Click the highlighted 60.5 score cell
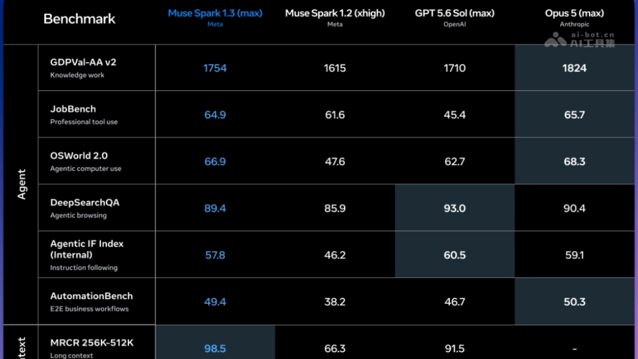This screenshot has height=359, width=638. (455, 255)
